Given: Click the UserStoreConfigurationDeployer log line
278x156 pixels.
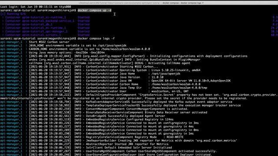Looking at the screenshot, I should pos(106,154).
